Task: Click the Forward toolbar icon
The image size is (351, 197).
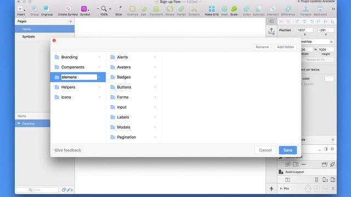Action: tap(305, 9)
